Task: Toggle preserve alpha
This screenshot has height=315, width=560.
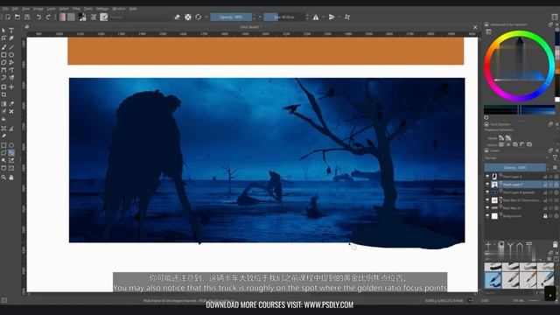Action: pyautogui.click(x=188, y=17)
